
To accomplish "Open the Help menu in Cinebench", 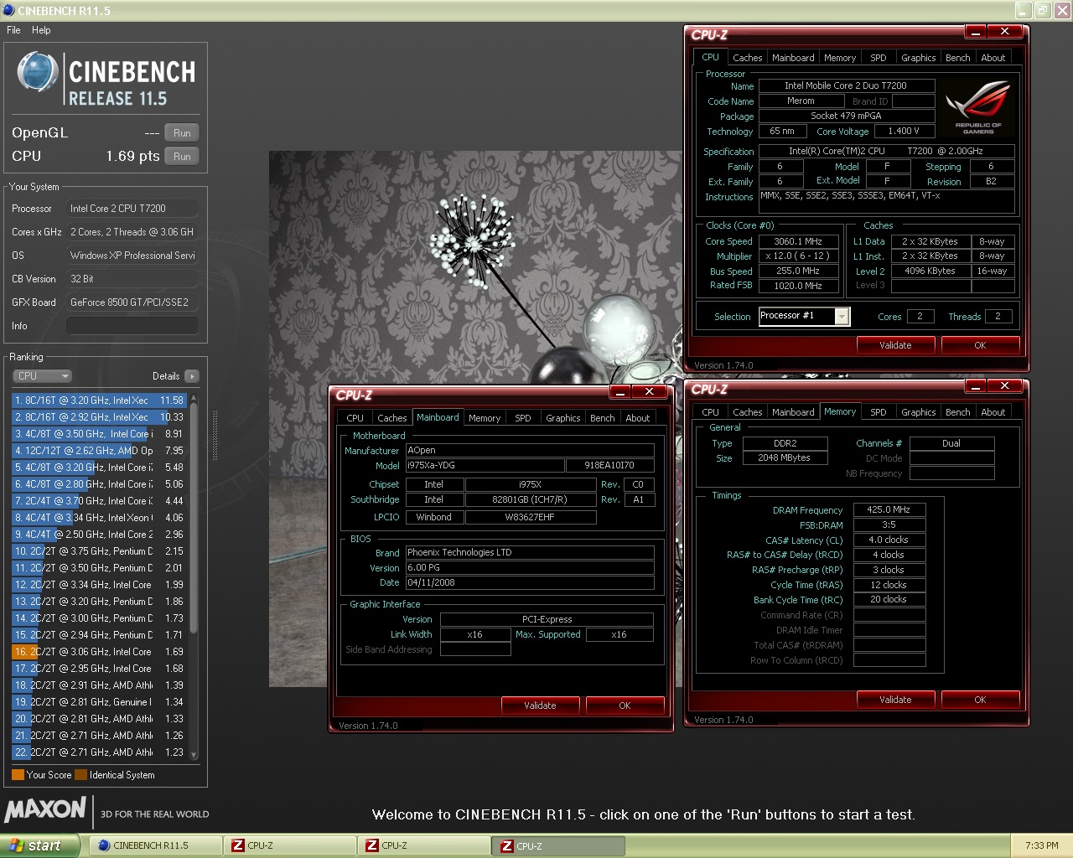I will coord(41,30).
